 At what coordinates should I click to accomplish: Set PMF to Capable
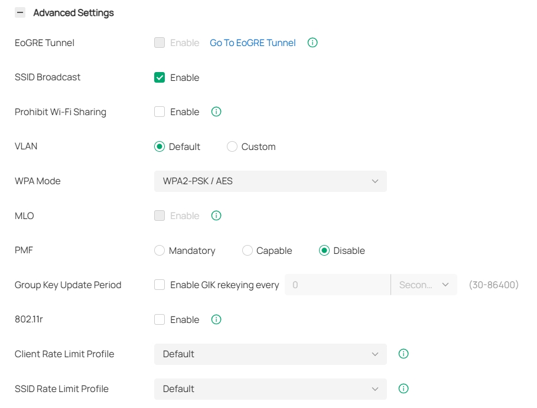pyautogui.click(x=247, y=250)
